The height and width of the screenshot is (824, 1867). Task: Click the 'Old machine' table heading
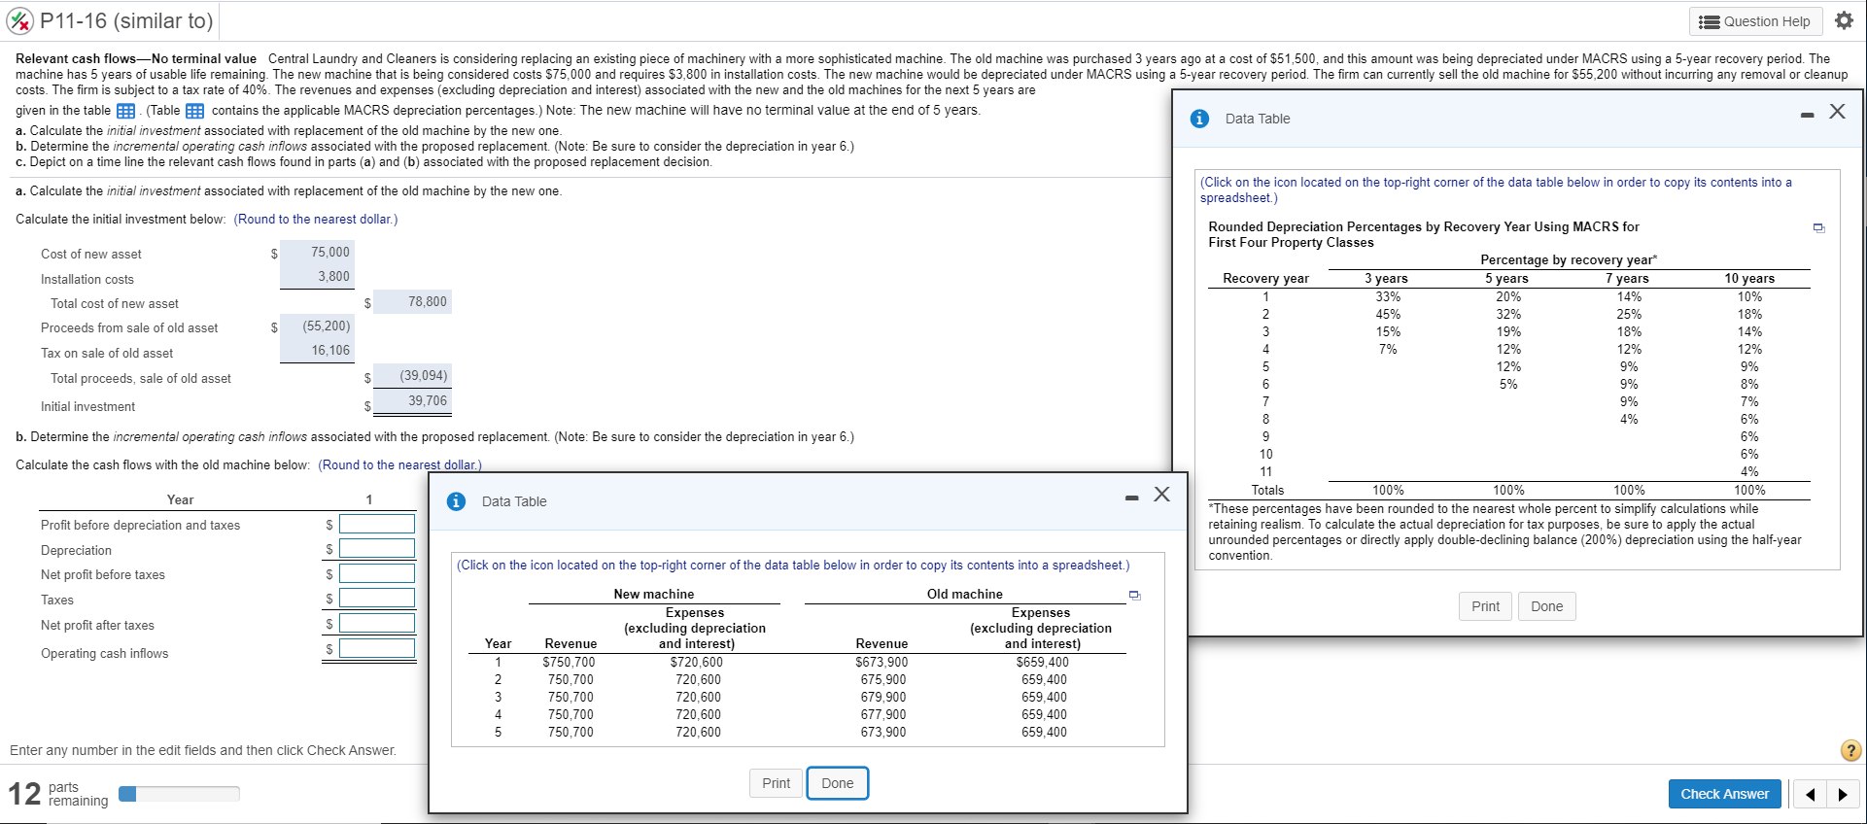click(x=965, y=594)
